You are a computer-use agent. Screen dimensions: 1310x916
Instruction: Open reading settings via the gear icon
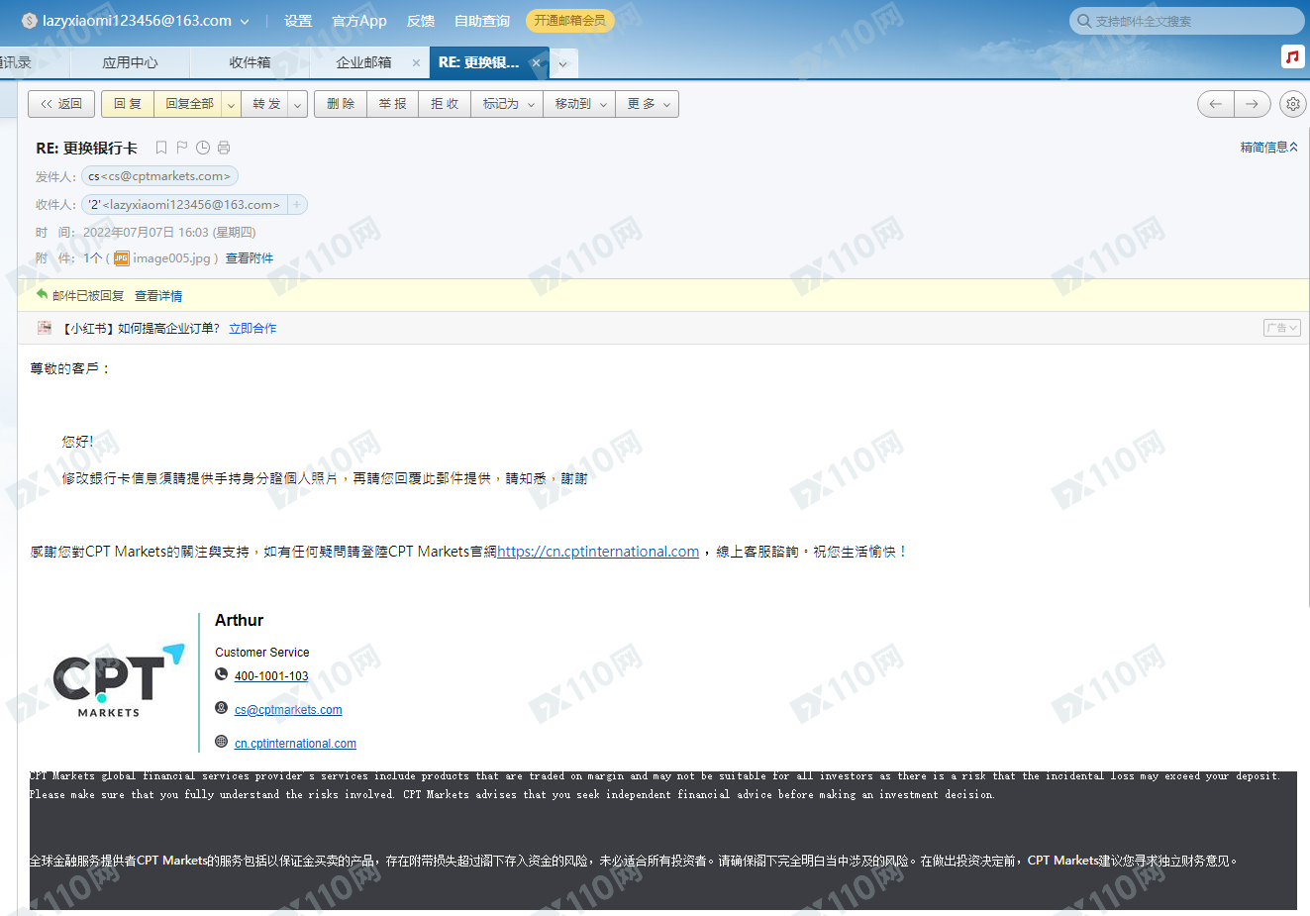1292,104
